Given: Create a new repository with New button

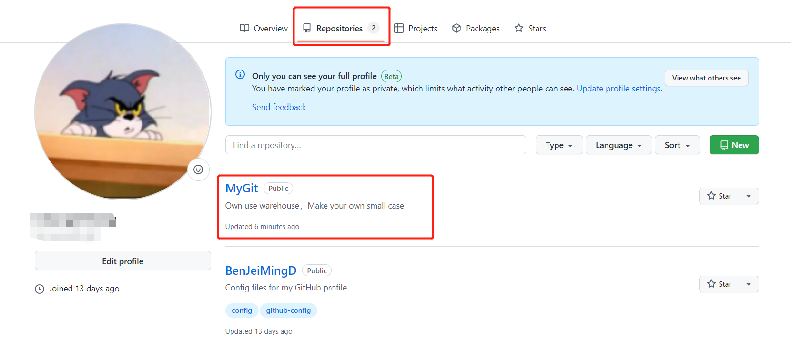Looking at the screenshot, I should pos(734,145).
